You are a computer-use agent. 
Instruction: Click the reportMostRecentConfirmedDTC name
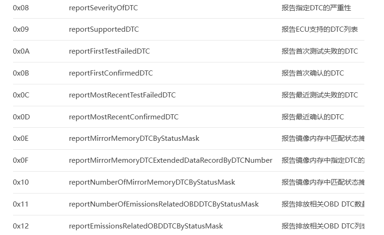[124, 117]
